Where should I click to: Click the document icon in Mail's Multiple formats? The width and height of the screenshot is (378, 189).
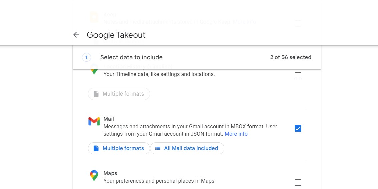click(96, 148)
